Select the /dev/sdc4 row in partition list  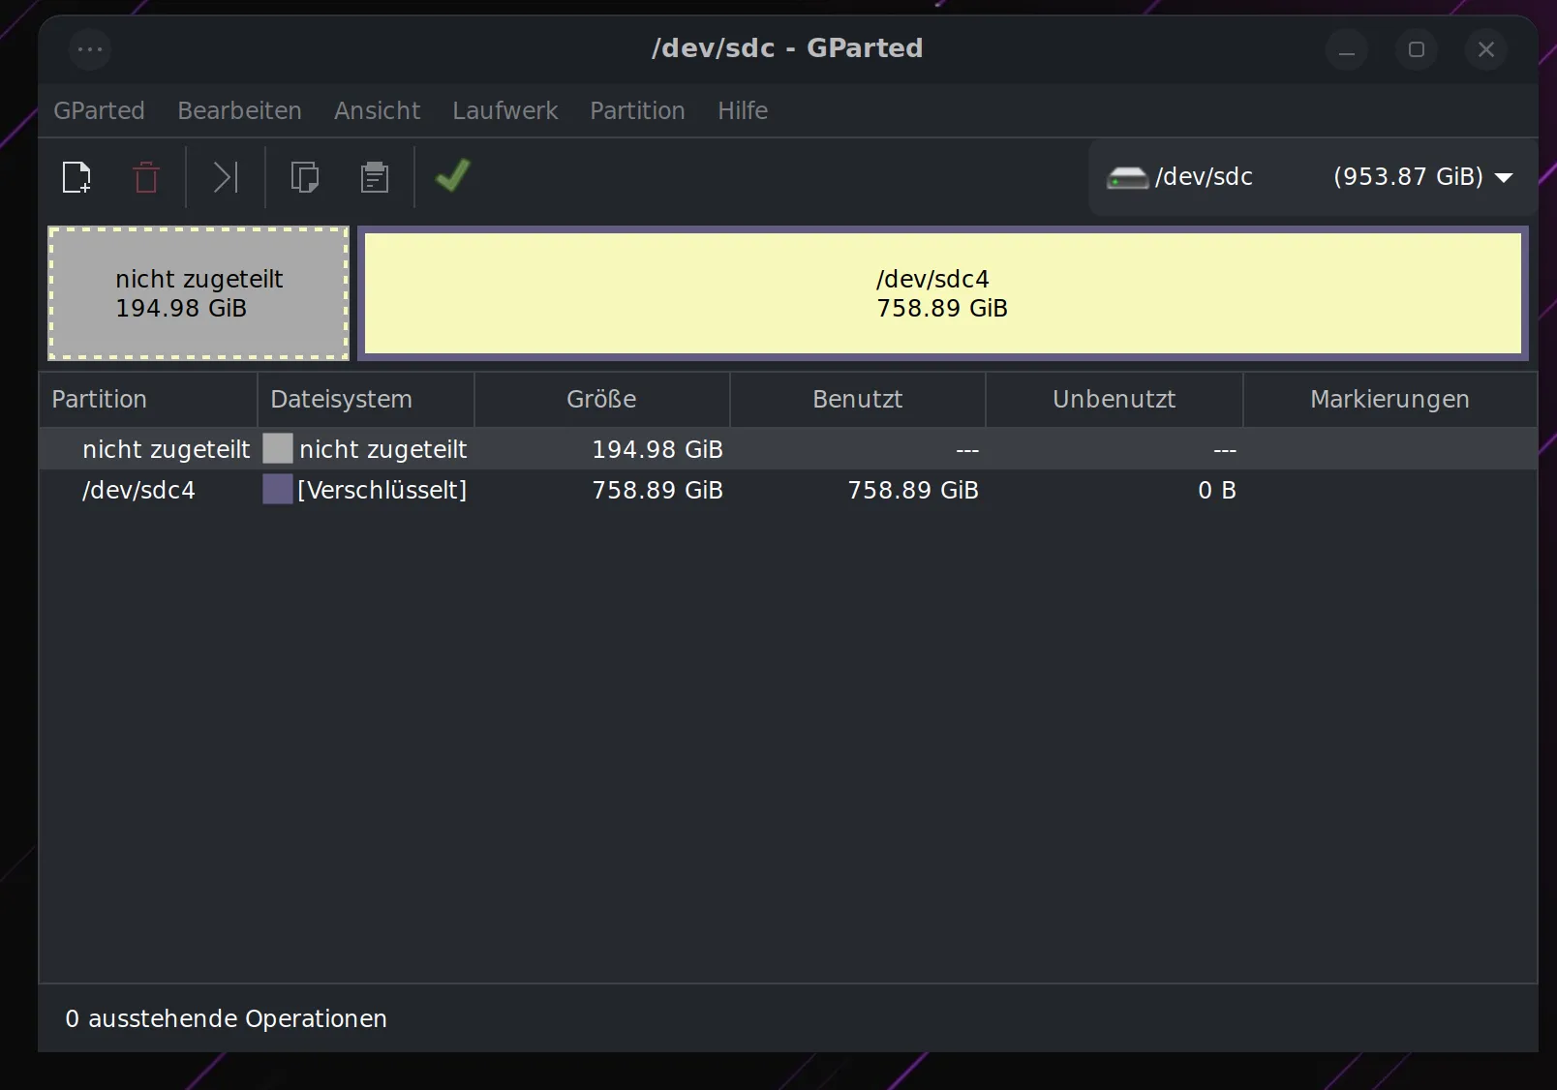point(138,490)
